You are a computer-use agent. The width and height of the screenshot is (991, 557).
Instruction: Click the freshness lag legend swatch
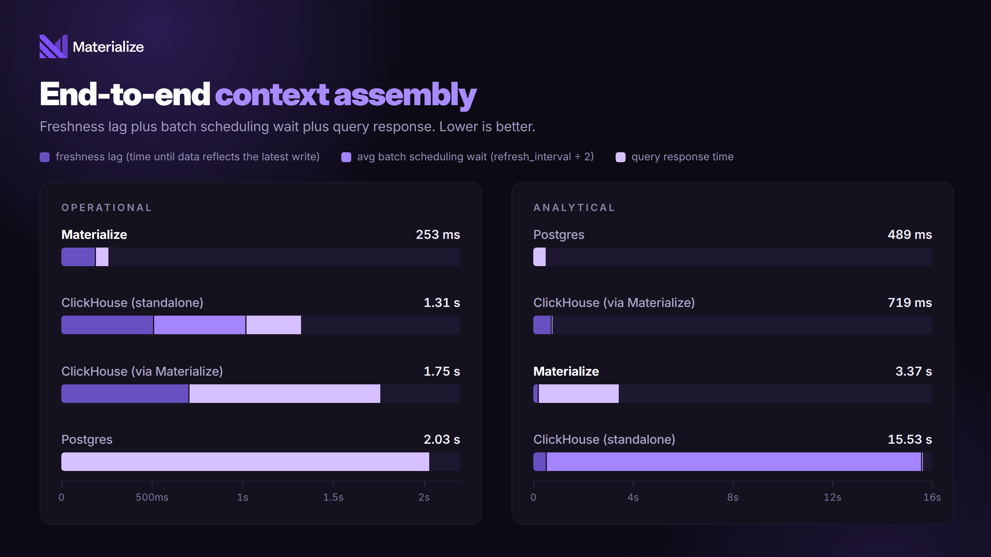[x=45, y=157]
